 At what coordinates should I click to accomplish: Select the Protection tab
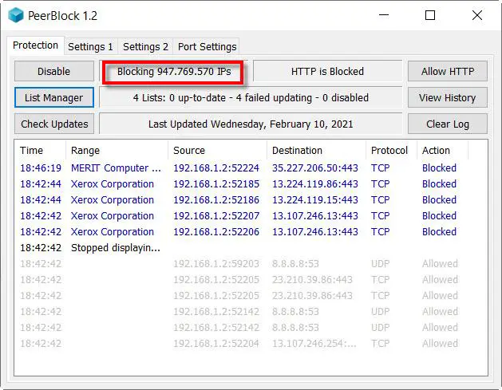[x=36, y=45]
